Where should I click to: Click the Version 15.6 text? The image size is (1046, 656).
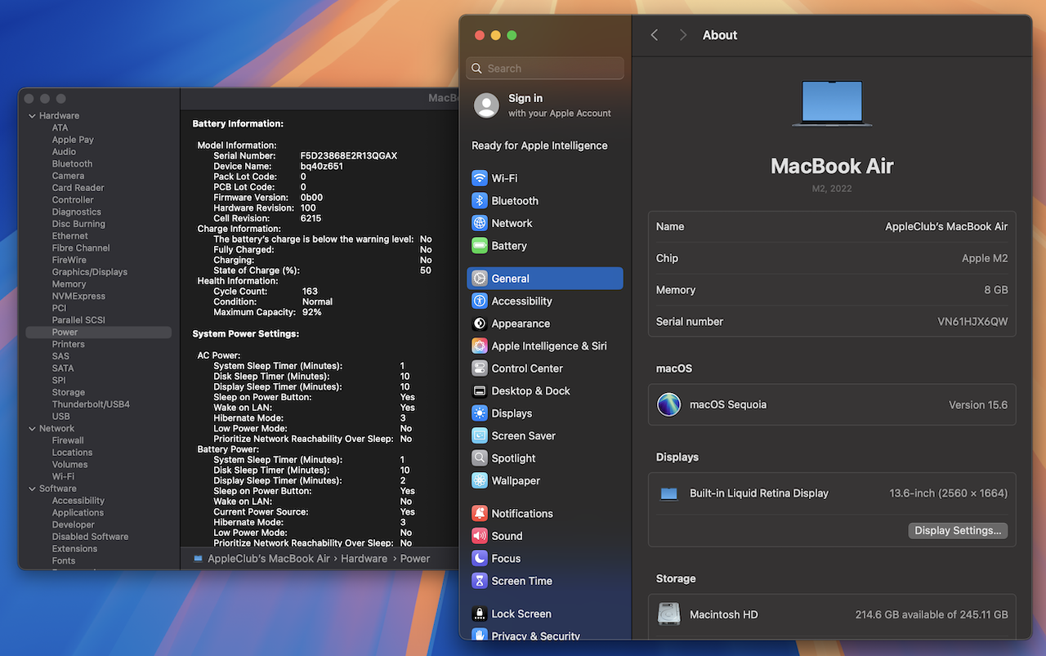tap(978, 405)
